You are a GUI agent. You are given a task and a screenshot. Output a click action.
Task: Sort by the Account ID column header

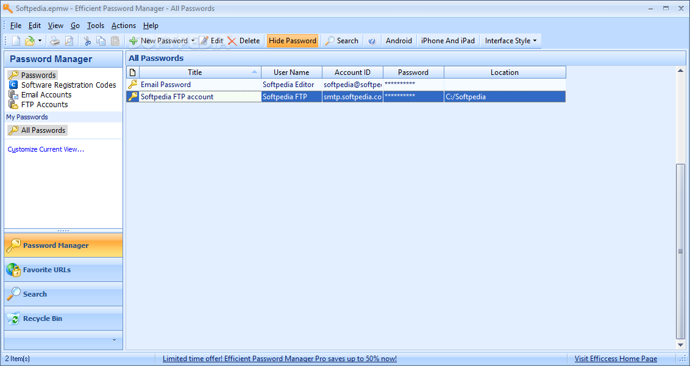pyautogui.click(x=352, y=72)
